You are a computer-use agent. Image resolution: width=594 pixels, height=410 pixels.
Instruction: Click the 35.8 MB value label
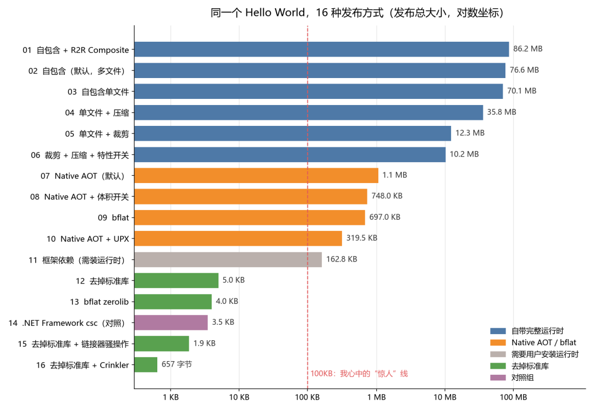502,112
